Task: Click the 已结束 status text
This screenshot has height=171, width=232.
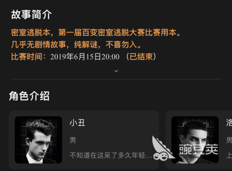Action: (141, 57)
